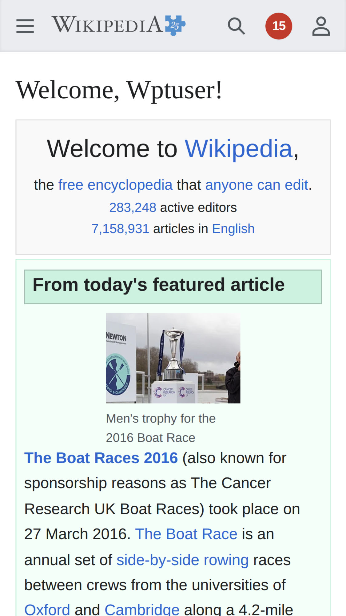Open the search magnifier icon

[236, 26]
